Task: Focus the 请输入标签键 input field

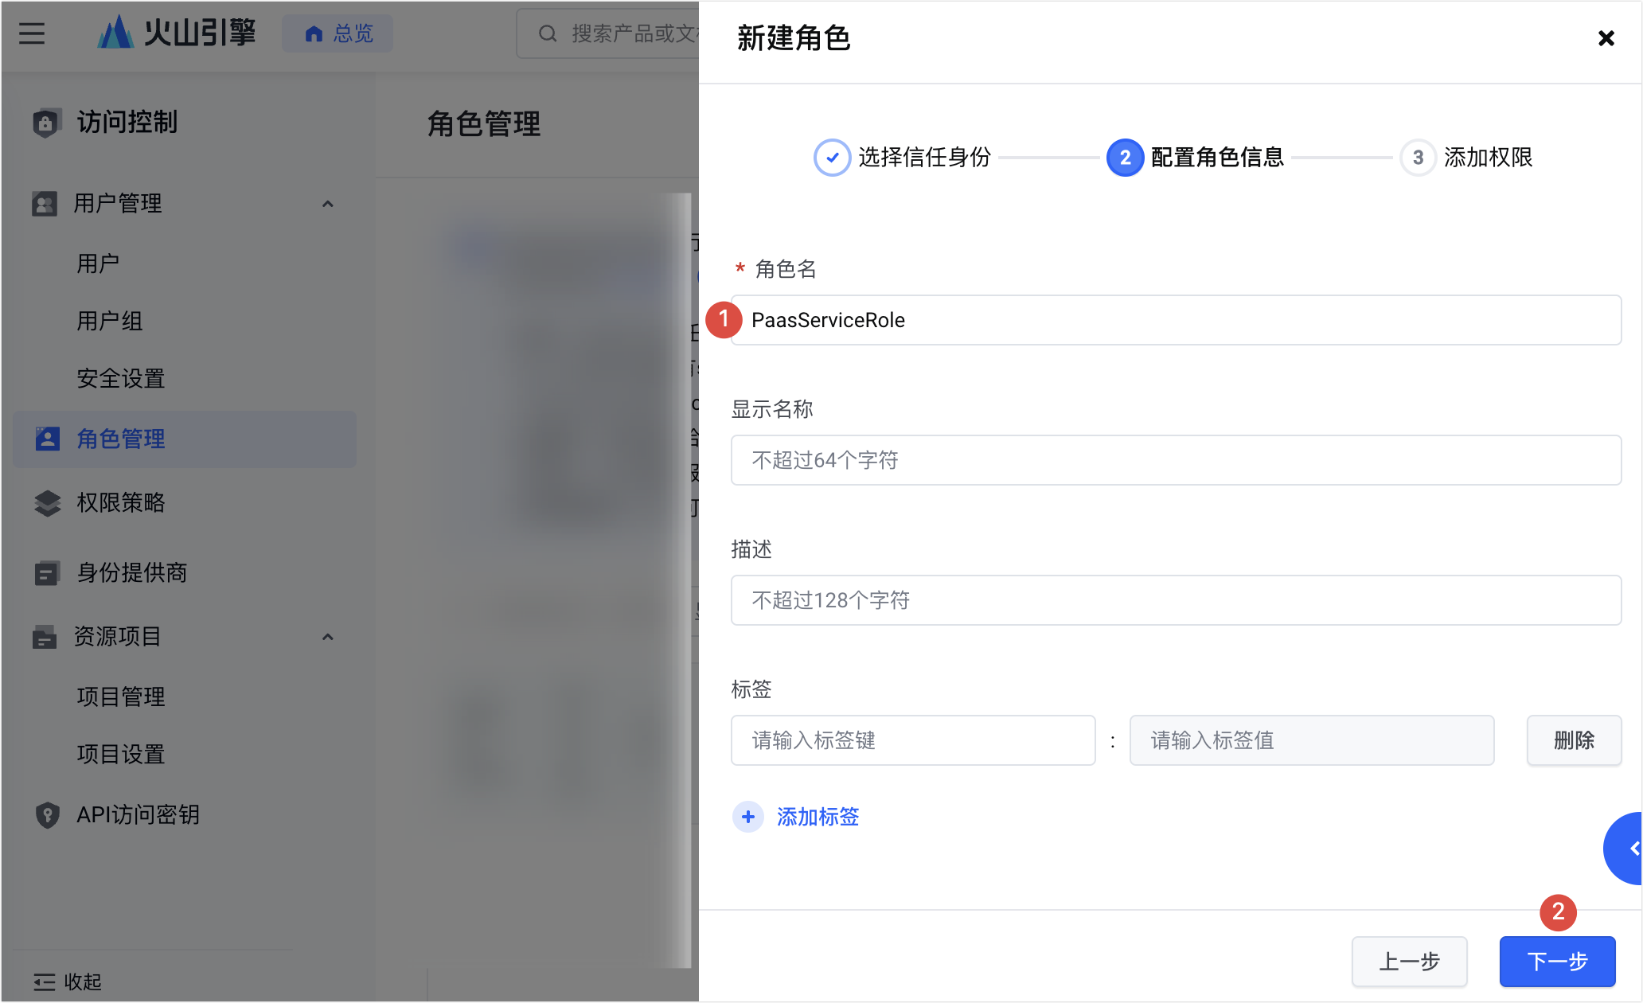Action: [x=912, y=740]
